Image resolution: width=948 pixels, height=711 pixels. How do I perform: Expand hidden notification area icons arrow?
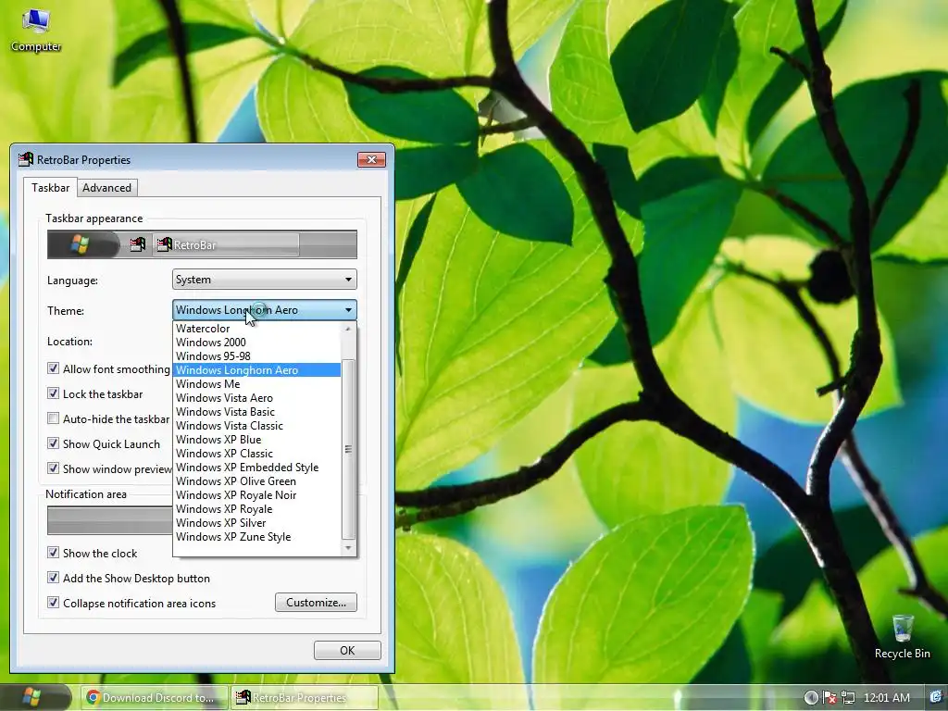click(811, 698)
